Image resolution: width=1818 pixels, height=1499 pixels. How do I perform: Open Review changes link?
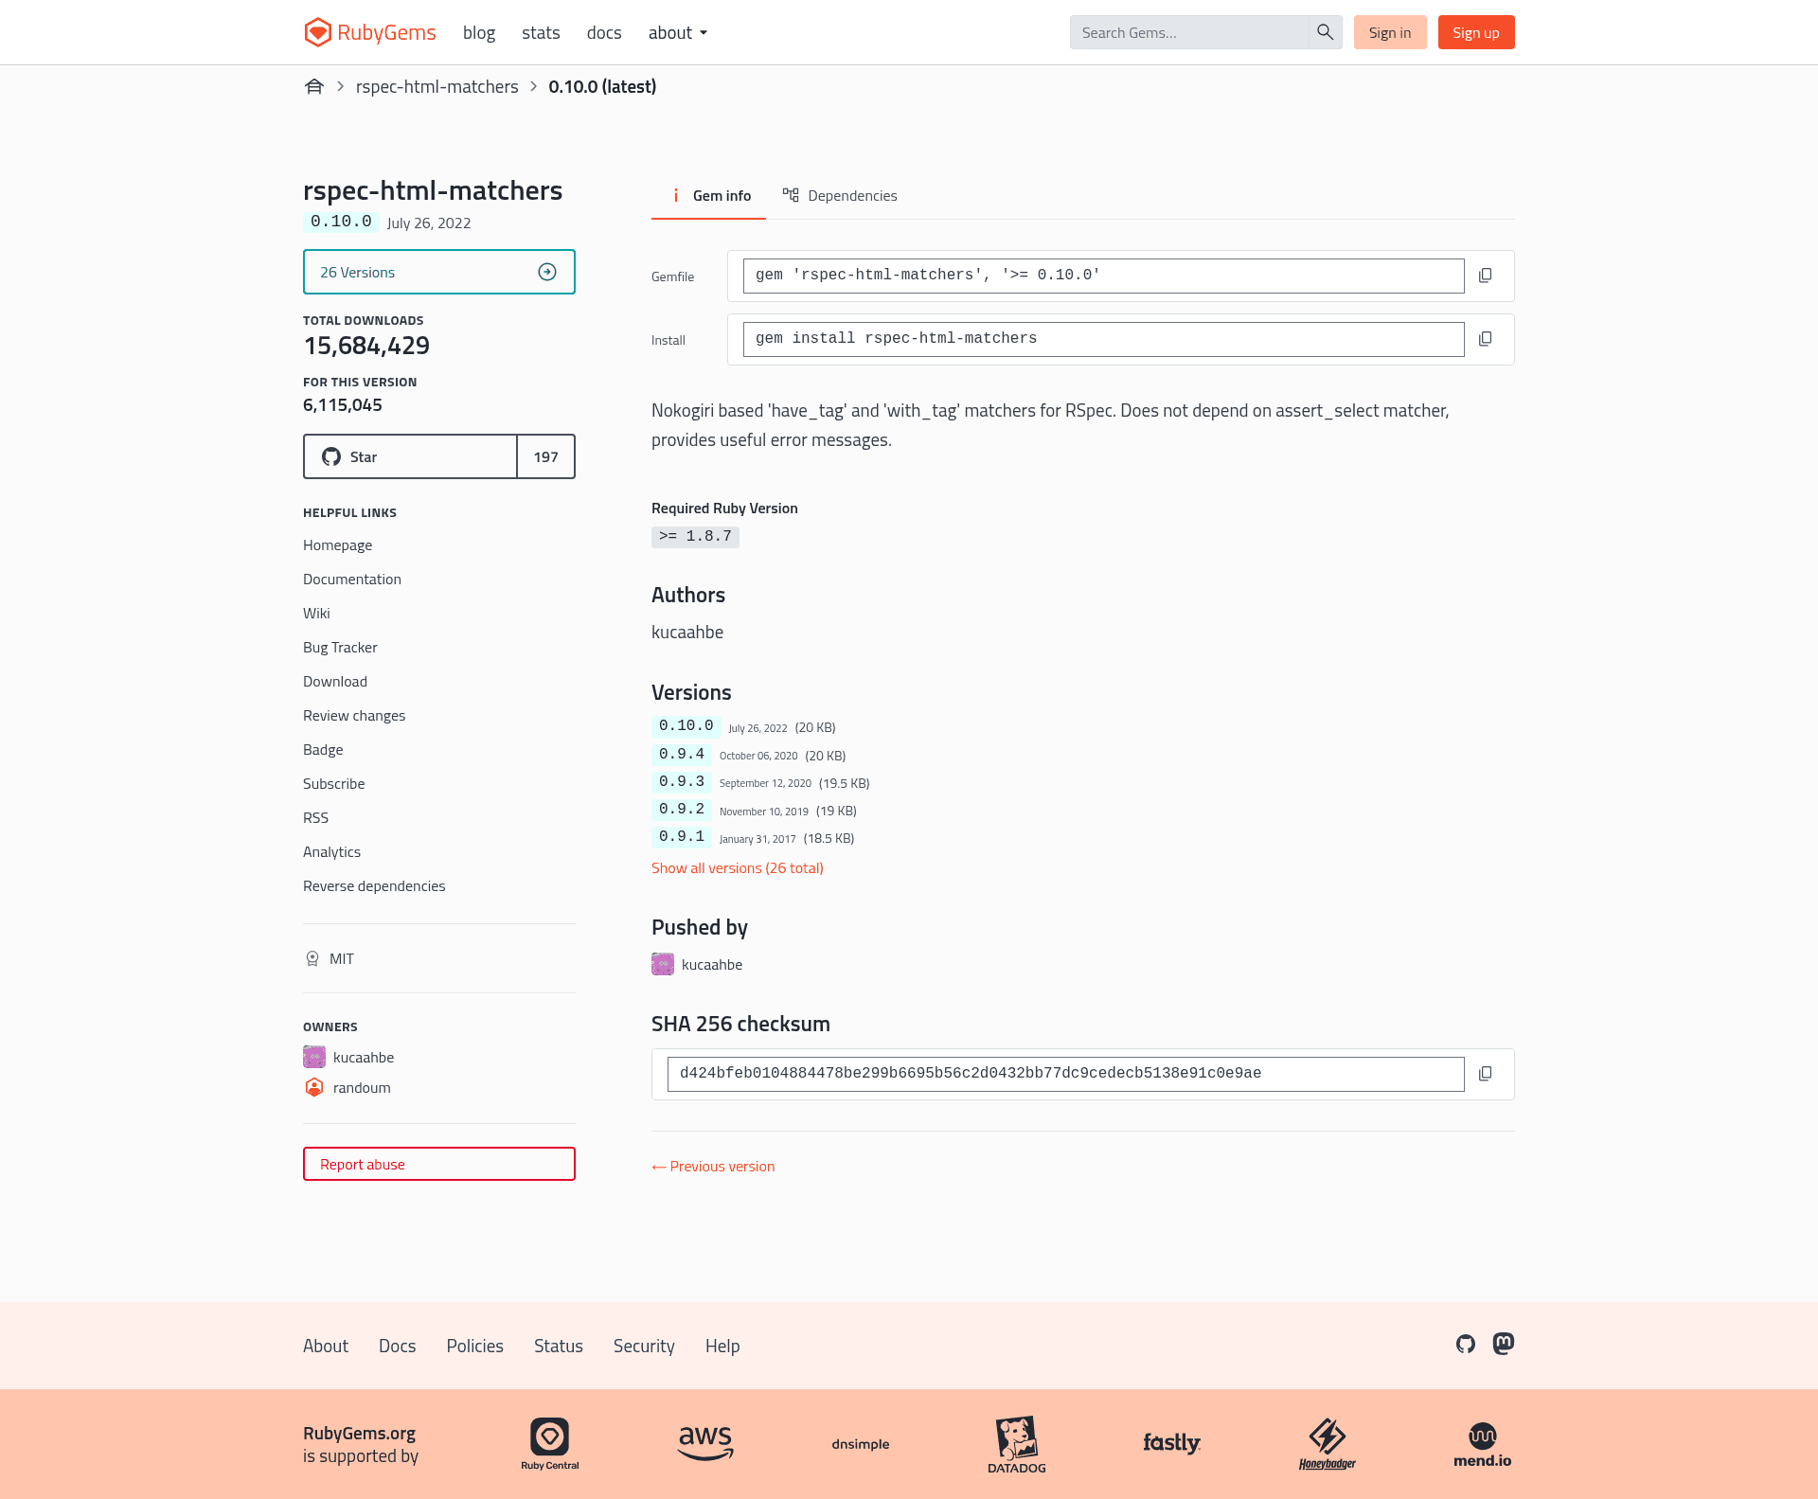(354, 715)
